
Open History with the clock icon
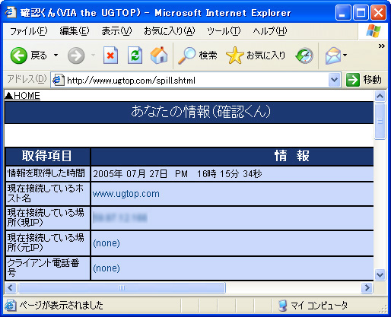304,55
